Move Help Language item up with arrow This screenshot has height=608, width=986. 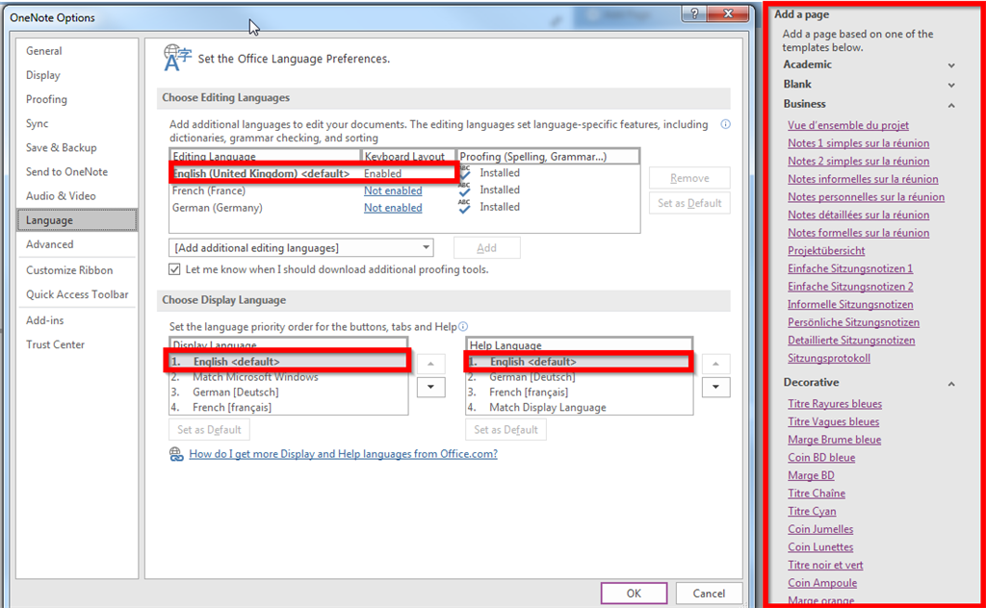715,364
